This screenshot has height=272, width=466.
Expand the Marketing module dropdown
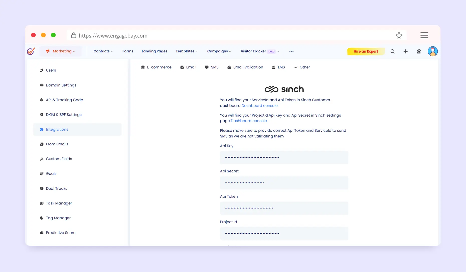pyautogui.click(x=61, y=51)
